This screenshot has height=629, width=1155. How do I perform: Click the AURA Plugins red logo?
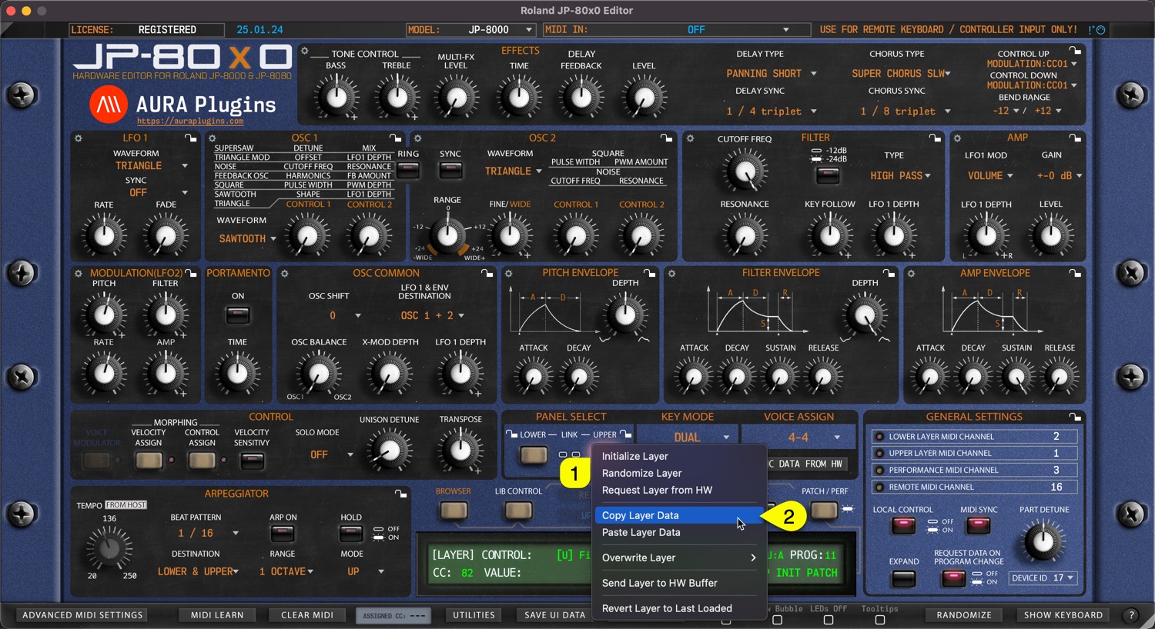(109, 105)
